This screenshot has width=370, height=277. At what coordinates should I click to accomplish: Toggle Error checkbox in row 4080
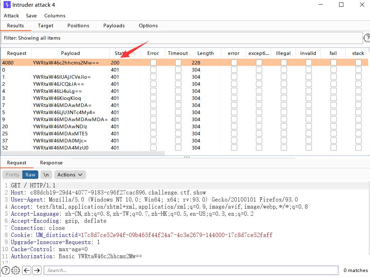click(153, 63)
